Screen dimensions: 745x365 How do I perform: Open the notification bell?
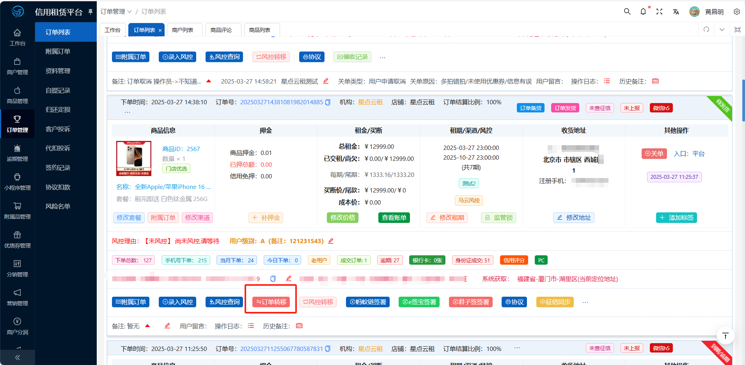pyautogui.click(x=643, y=12)
